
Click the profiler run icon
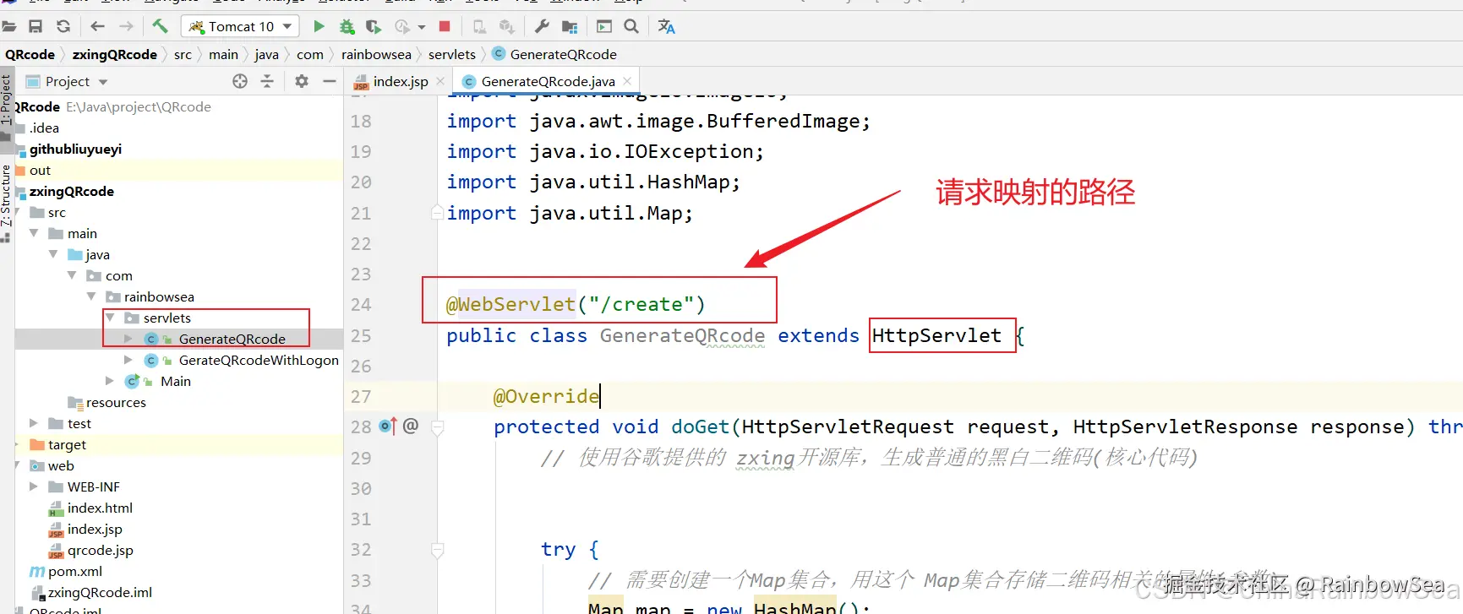click(402, 27)
